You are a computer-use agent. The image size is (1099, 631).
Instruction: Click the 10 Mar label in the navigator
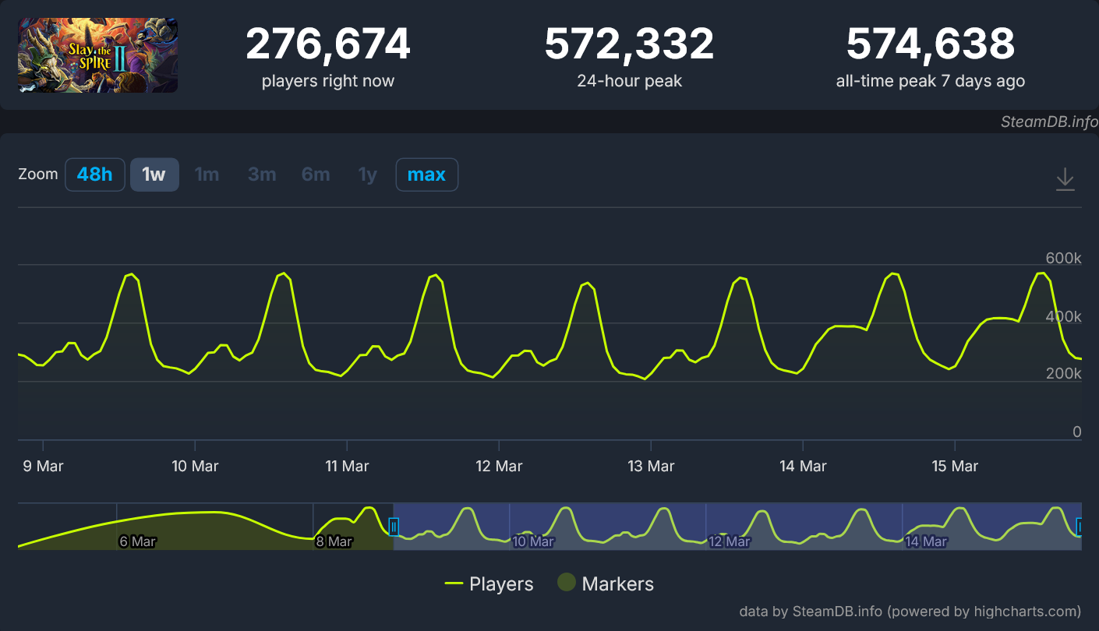pyautogui.click(x=533, y=541)
